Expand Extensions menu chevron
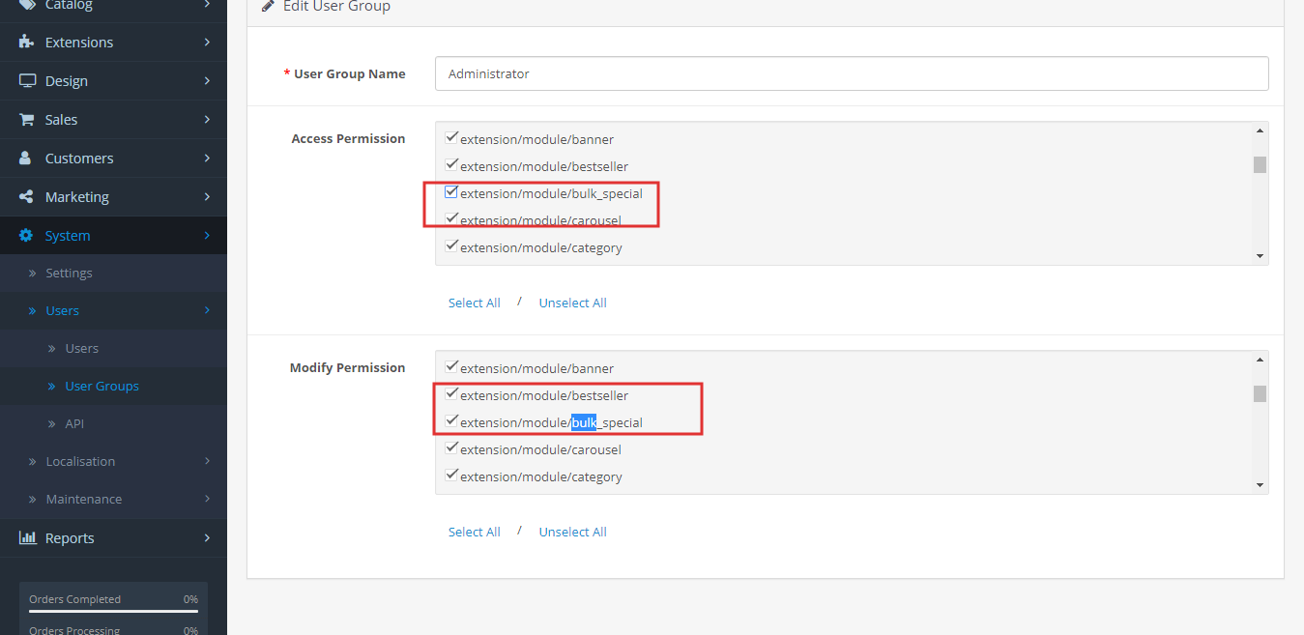The image size is (1304, 635). click(x=207, y=43)
